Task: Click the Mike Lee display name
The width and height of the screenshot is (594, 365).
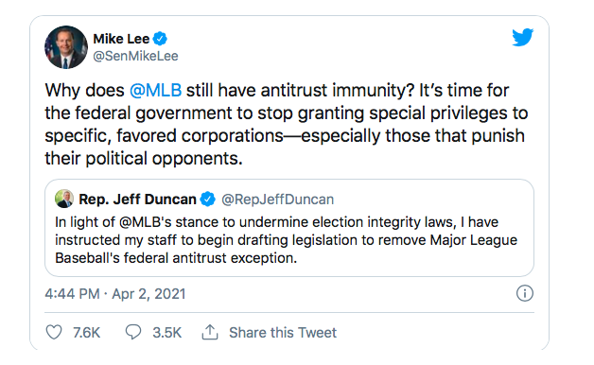Action: click(121, 39)
